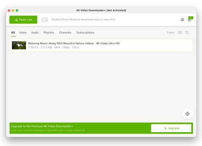This screenshot has width=202, height=146.
Task: Open the Channels tab
Action: (65, 33)
